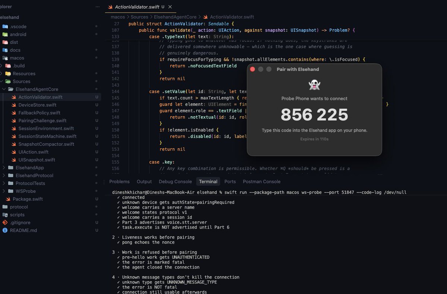Screen dimensions: 447x294
Task: Click the protocol folder icon
Action: tap(5, 207)
